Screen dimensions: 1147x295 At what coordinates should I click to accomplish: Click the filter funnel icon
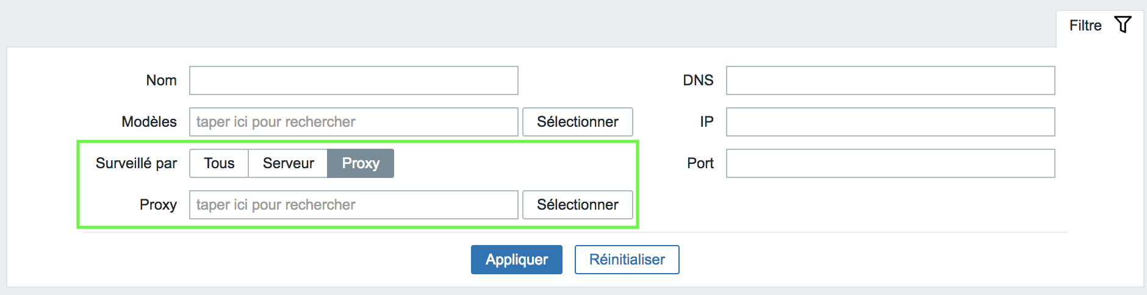pos(1123,24)
